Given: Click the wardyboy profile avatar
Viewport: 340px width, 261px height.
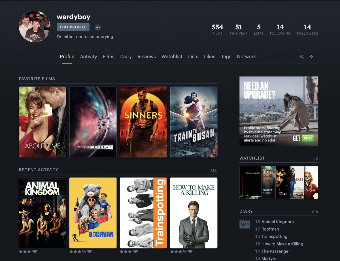Looking at the screenshot, I should (x=34, y=26).
